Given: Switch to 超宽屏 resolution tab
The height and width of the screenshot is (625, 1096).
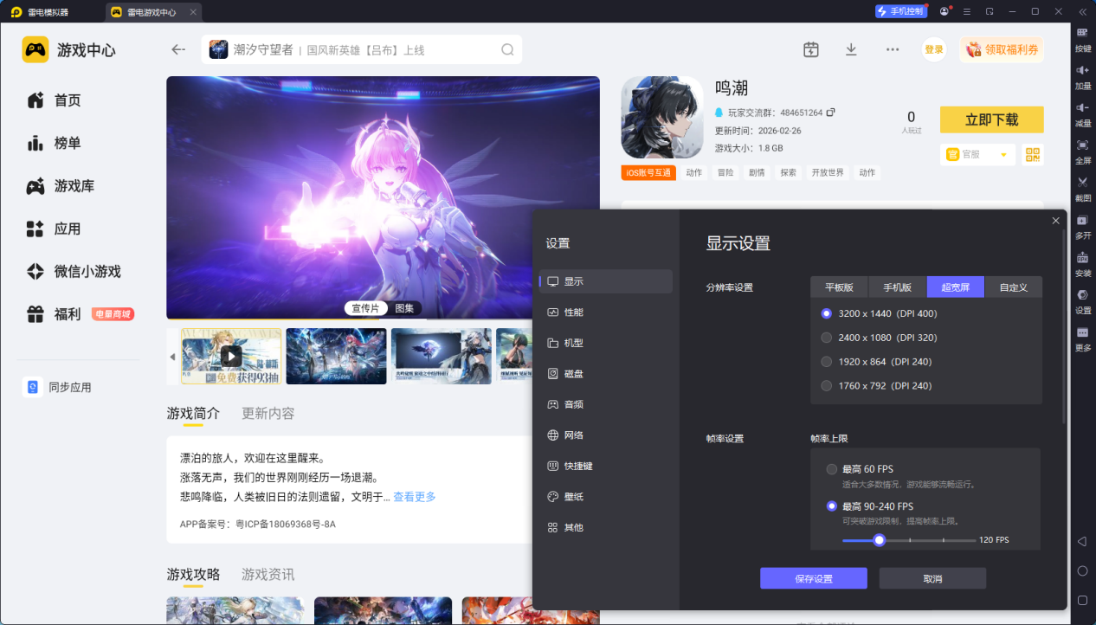Looking at the screenshot, I should pos(956,287).
